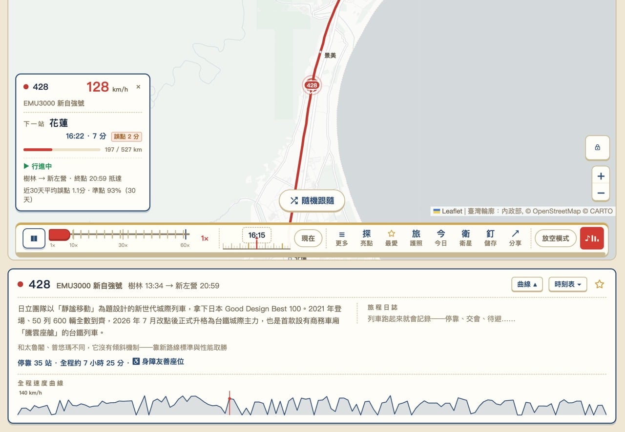This screenshot has height=432, width=625.
Task: Zoom out on the map
Action: tap(601, 193)
